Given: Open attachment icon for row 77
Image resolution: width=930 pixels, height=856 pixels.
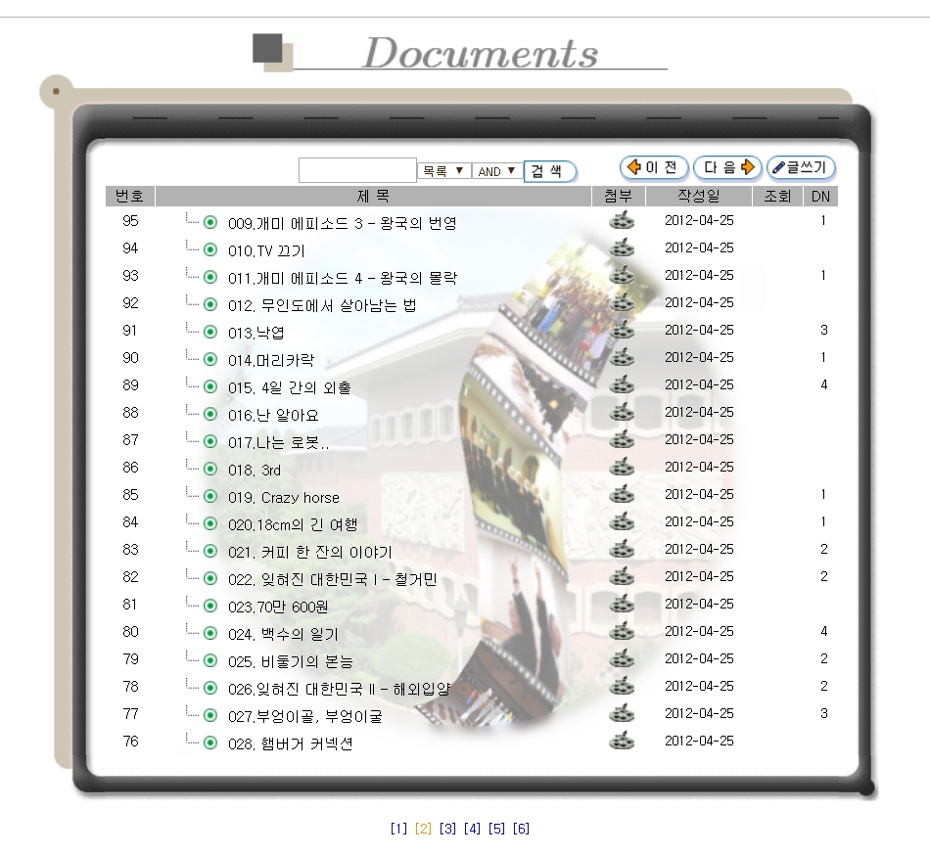Looking at the screenshot, I should (622, 713).
